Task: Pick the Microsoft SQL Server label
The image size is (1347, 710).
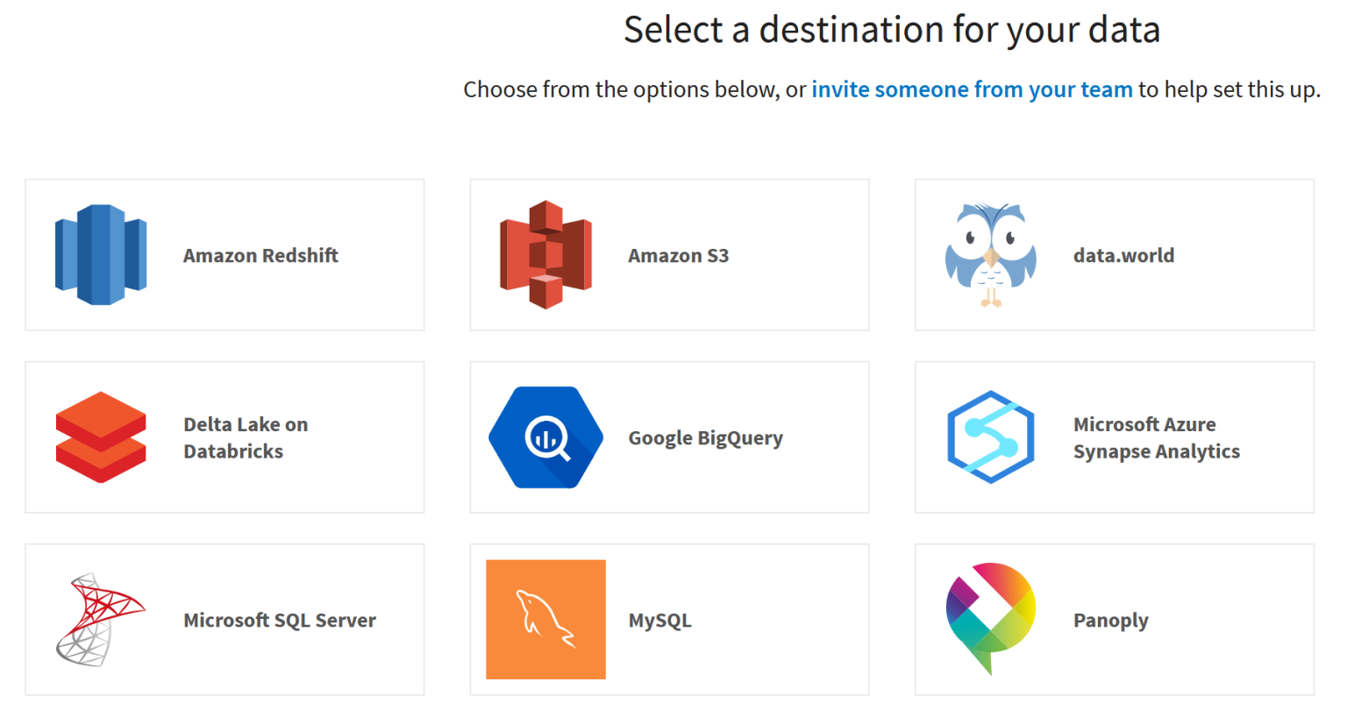Action: (x=280, y=620)
